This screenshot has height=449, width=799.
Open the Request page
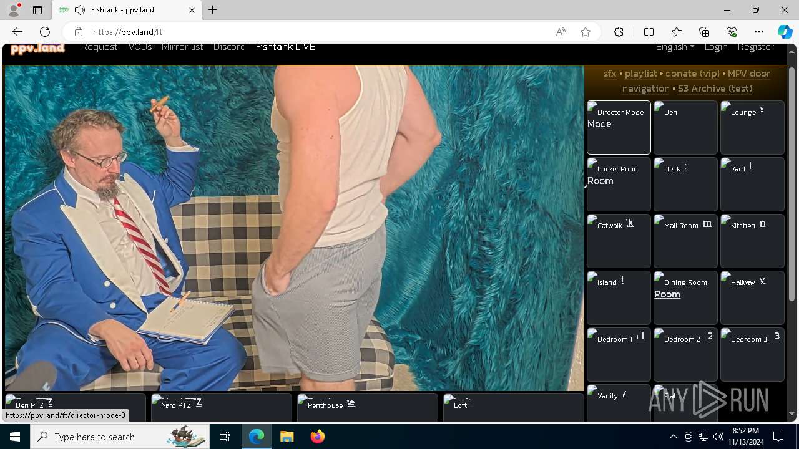click(x=99, y=47)
